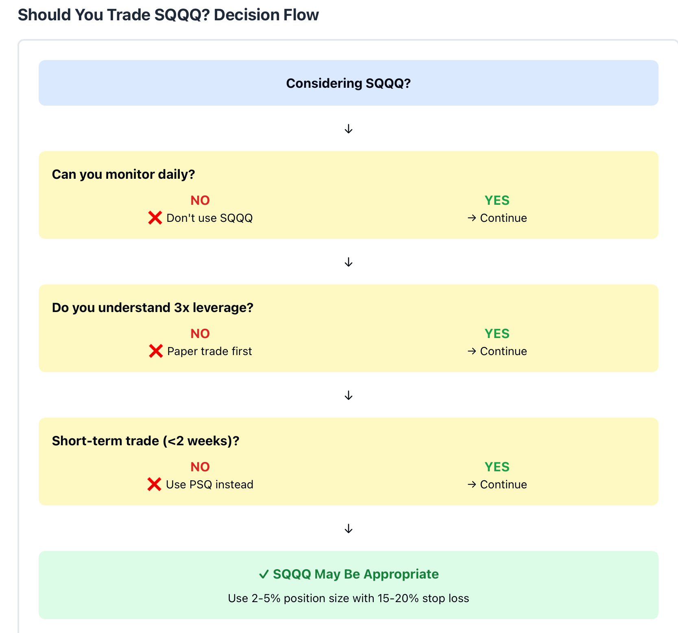Screen dimensions: 678x633
Task: Click the right arrow before Continue under monitor daily
Action: [x=472, y=218]
